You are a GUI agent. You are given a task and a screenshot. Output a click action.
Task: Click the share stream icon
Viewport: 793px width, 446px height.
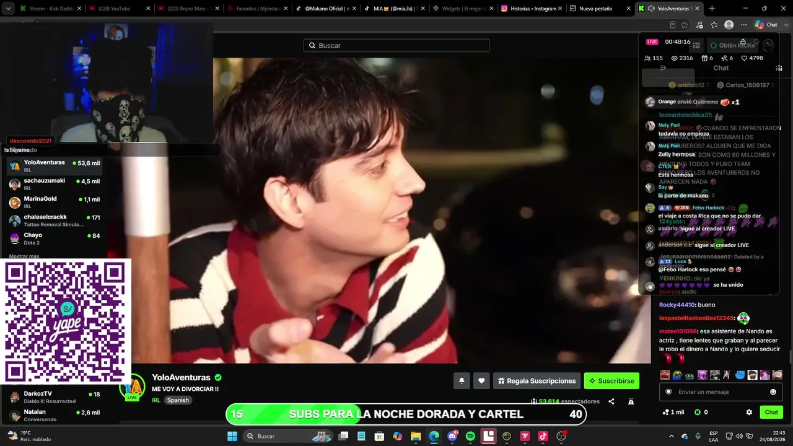coord(611,401)
